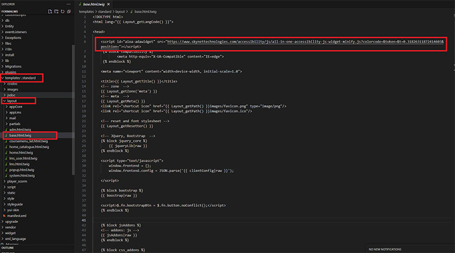Collapse the FORMALMS workspace header
455x253 pixels.
pos(10,12)
